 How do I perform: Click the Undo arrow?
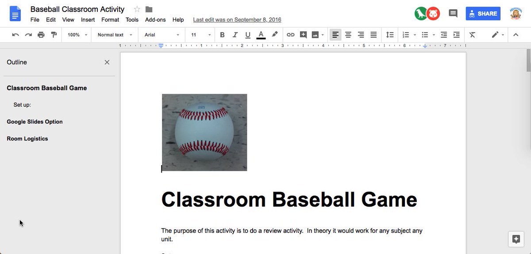coord(15,35)
